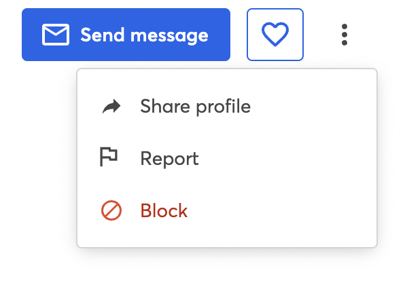Screen dimensions: 405x281
Task: Click the curved share arrow icon
Action: (x=111, y=107)
